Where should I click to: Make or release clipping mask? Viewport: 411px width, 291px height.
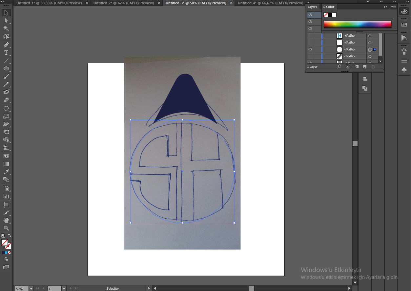point(348,67)
